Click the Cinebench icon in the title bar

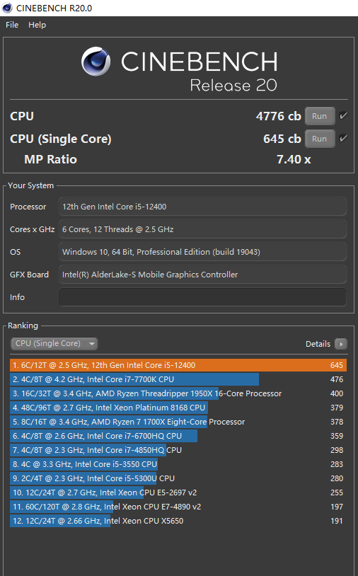pos(7,8)
